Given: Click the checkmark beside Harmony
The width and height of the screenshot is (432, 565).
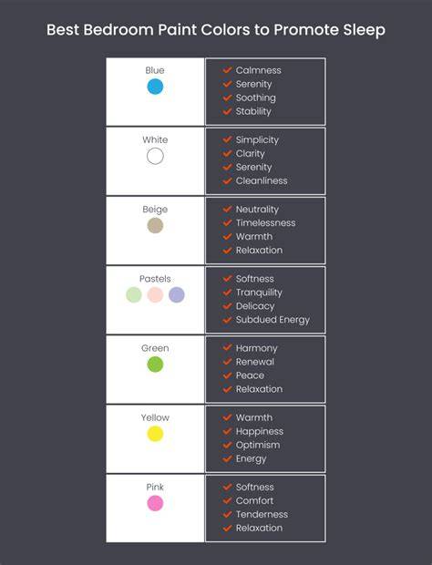Looking at the screenshot, I should click(227, 348).
